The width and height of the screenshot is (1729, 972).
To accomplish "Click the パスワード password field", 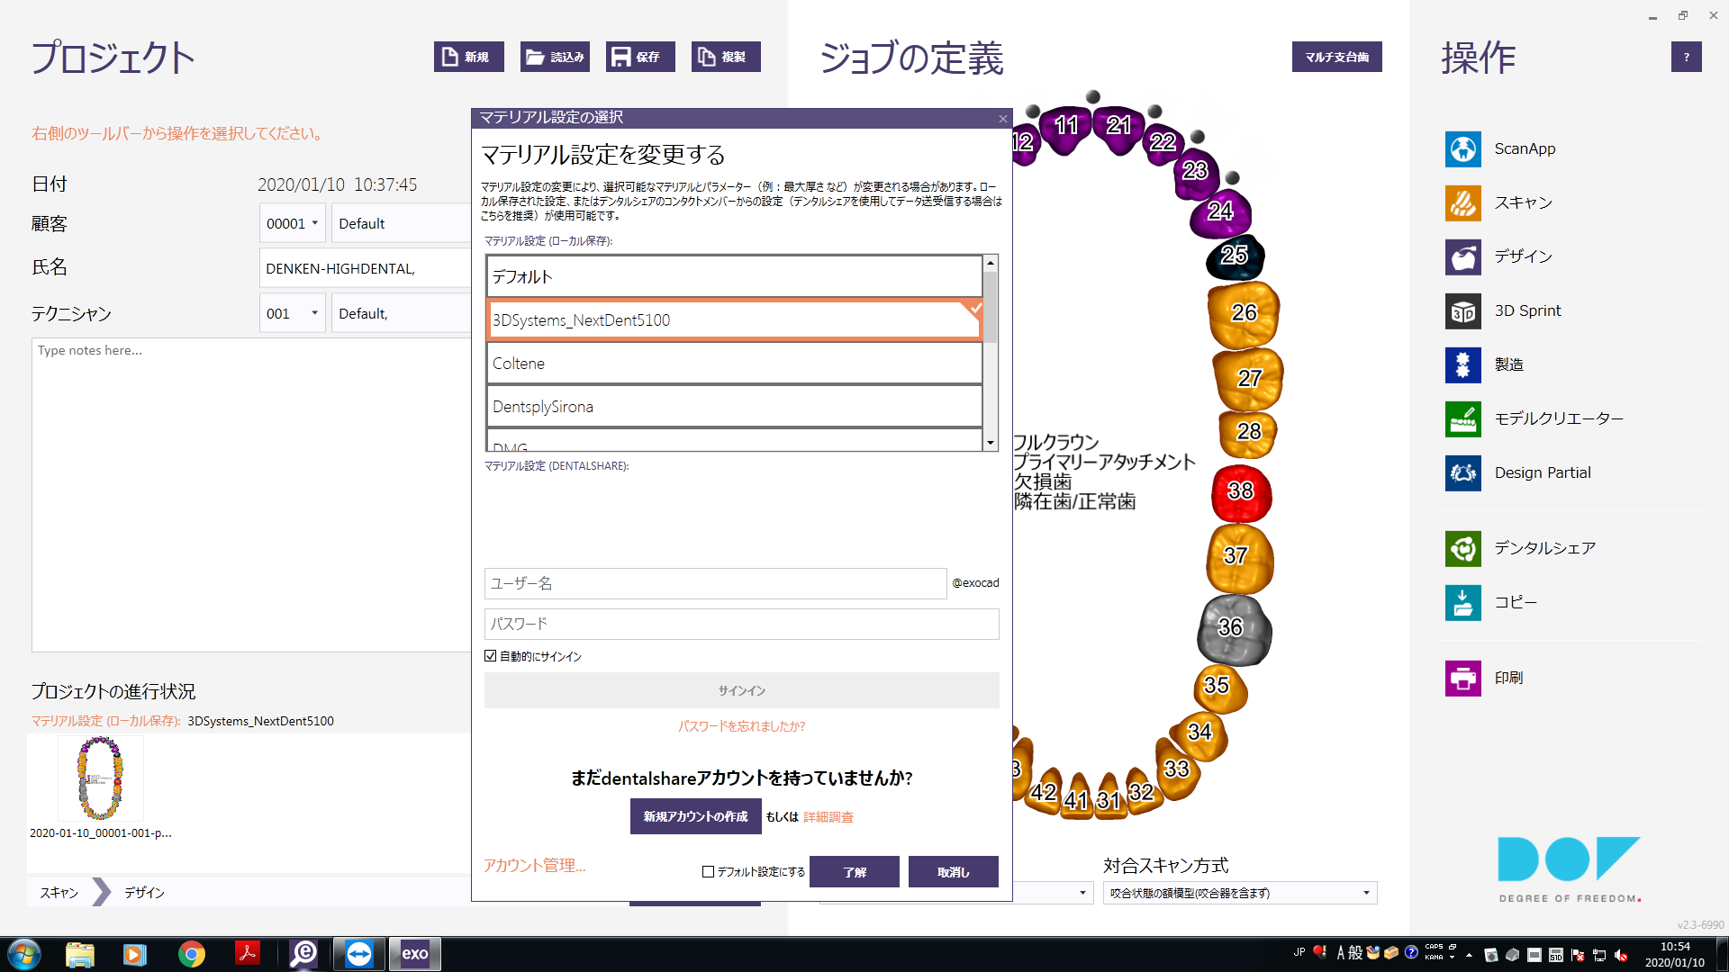I will (741, 624).
